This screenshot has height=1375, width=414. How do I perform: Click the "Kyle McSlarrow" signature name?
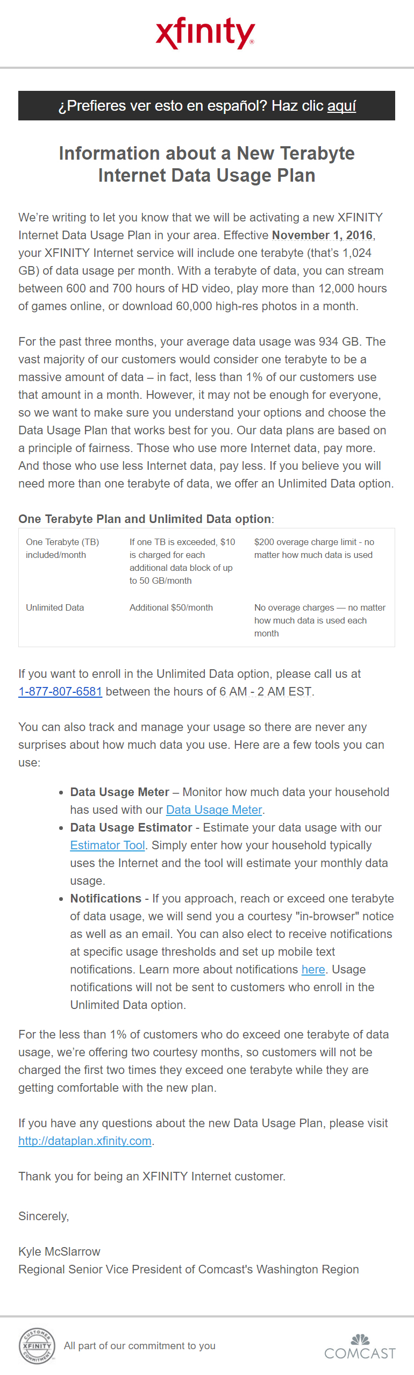59,1251
